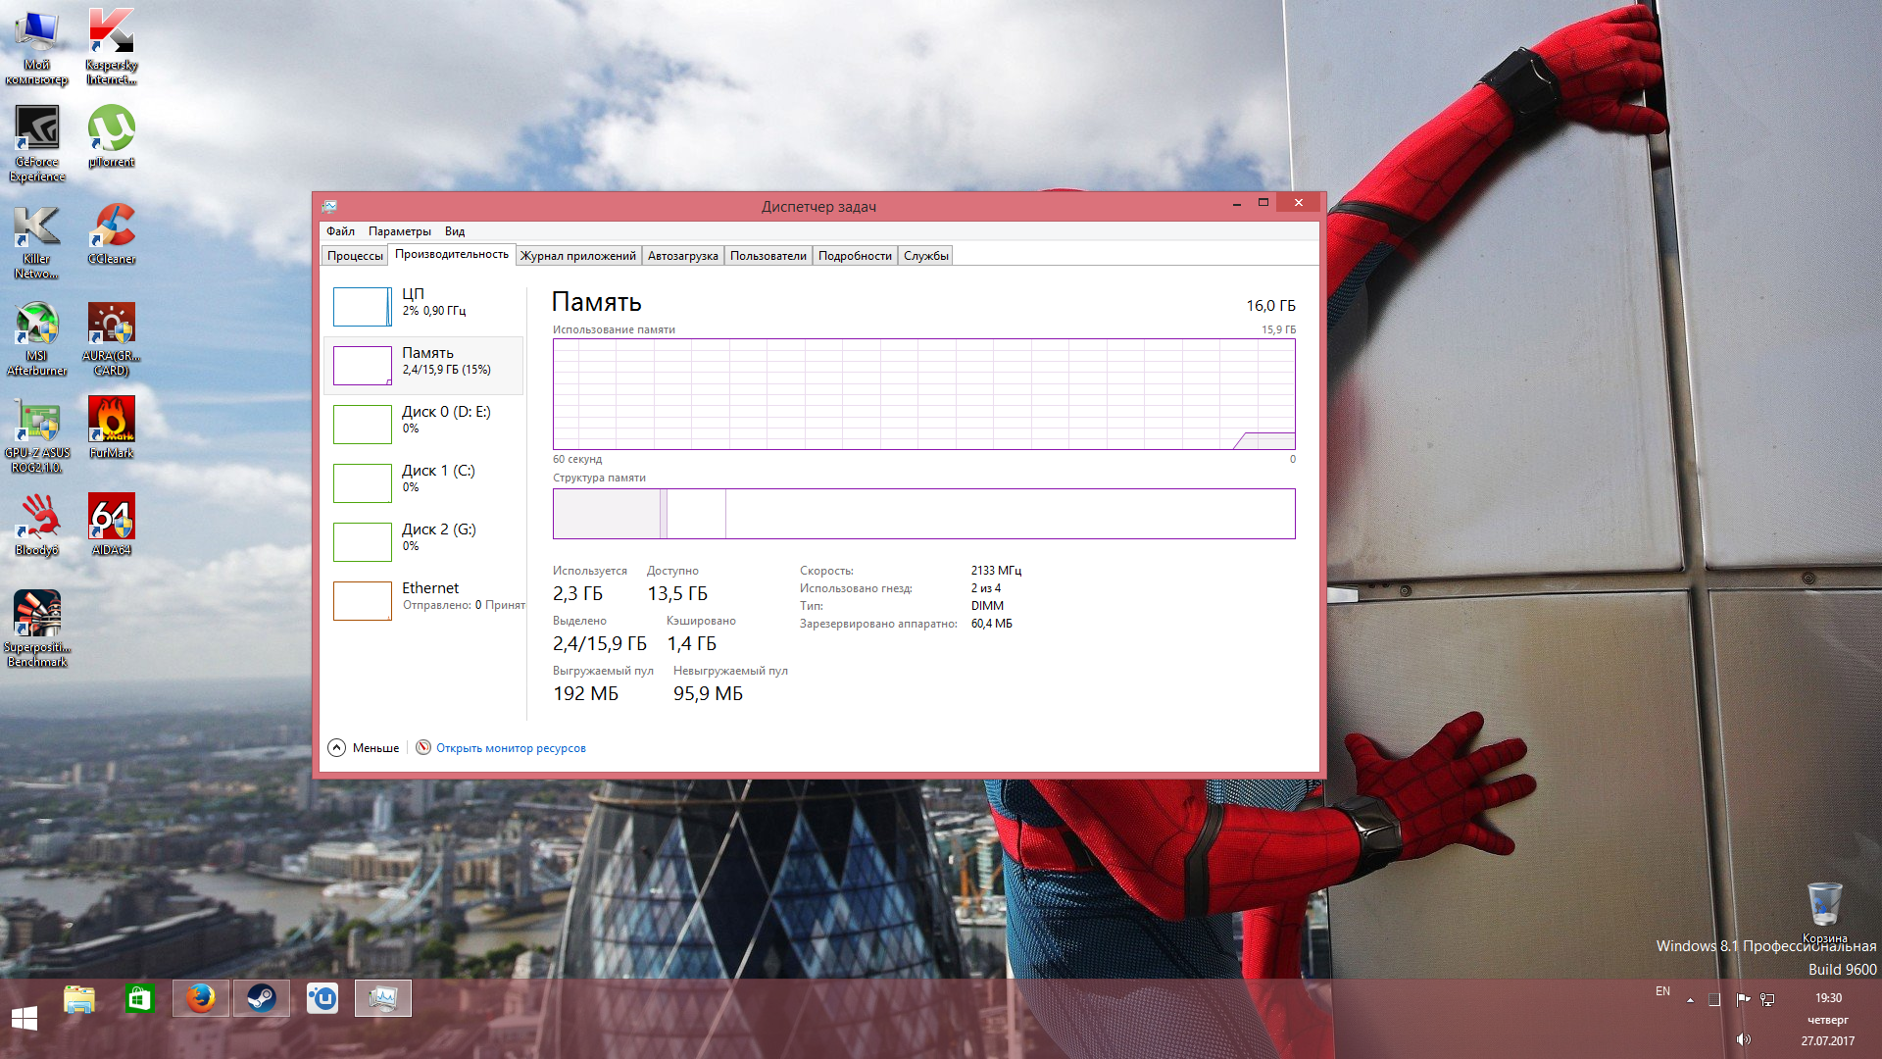Click the 2133 МГц speed value

[x=996, y=571]
